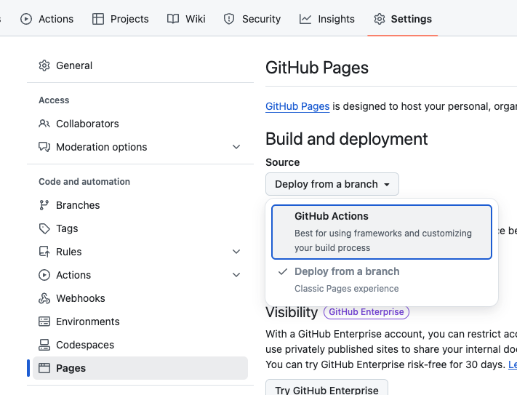The image size is (517, 395).
Task: Expand sidebar Actions section chevron
Action: (236, 275)
